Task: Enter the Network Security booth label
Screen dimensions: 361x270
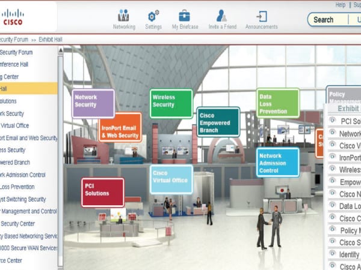Action: (93, 104)
